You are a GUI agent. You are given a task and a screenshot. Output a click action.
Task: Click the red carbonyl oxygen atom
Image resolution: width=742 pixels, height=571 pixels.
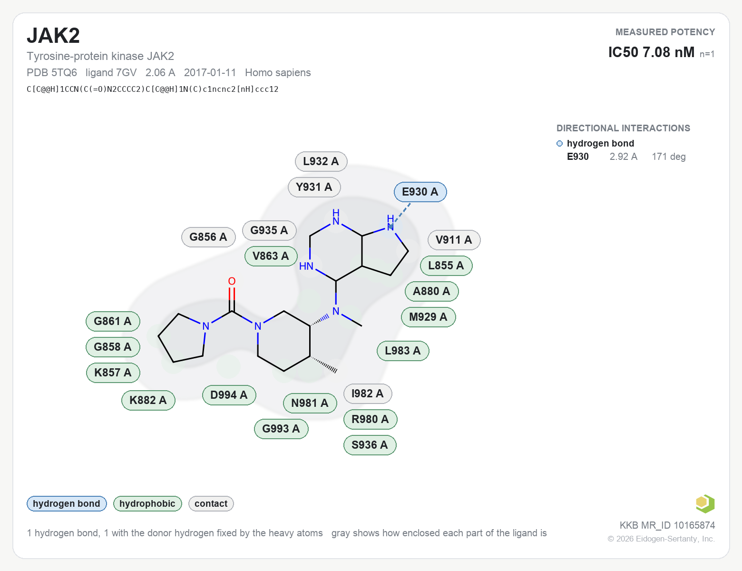pos(232,281)
